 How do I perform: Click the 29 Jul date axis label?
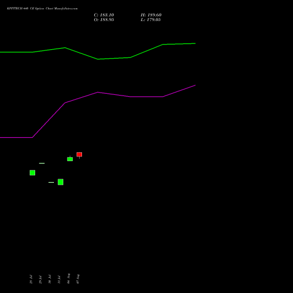coord(40,280)
